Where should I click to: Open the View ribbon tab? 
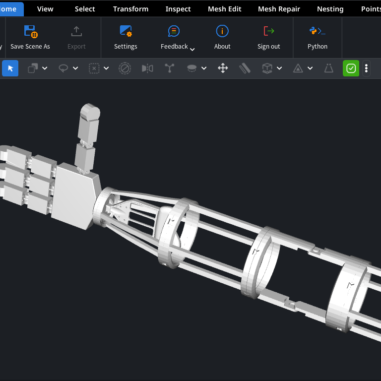point(45,9)
